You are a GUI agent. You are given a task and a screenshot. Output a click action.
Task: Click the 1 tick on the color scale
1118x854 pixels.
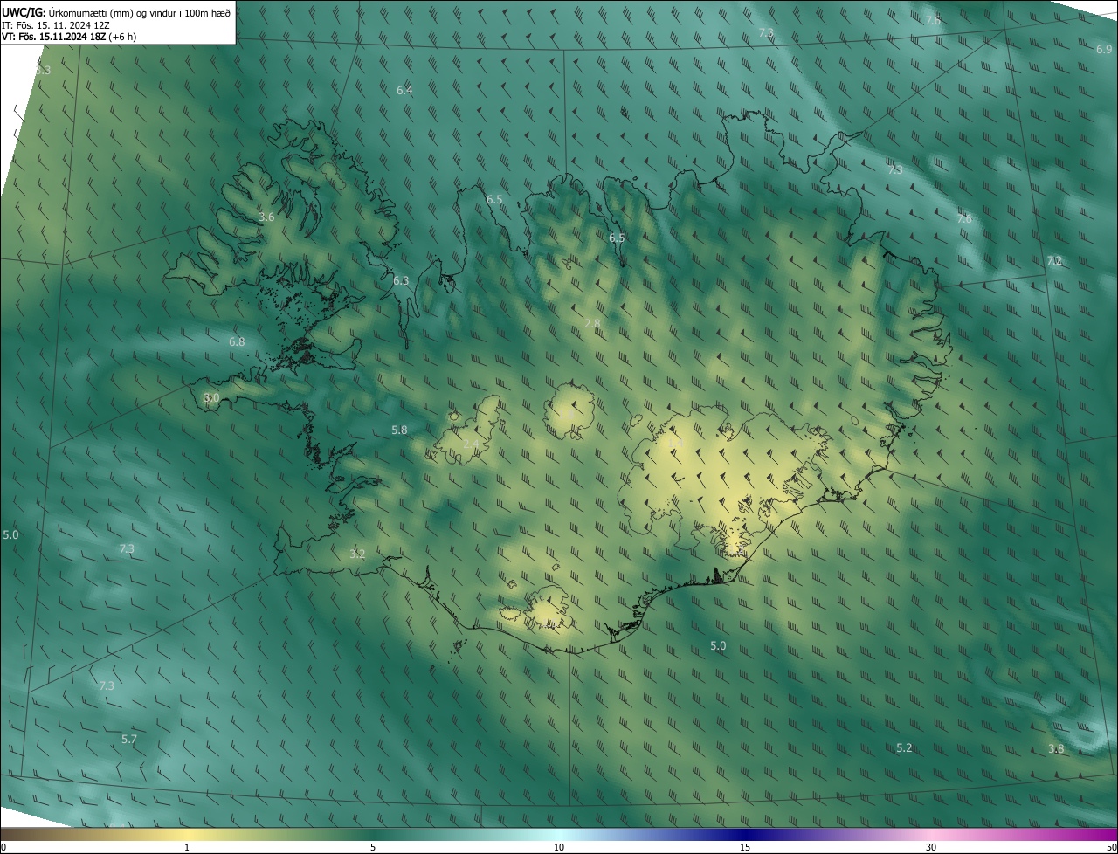(x=187, y=848)
